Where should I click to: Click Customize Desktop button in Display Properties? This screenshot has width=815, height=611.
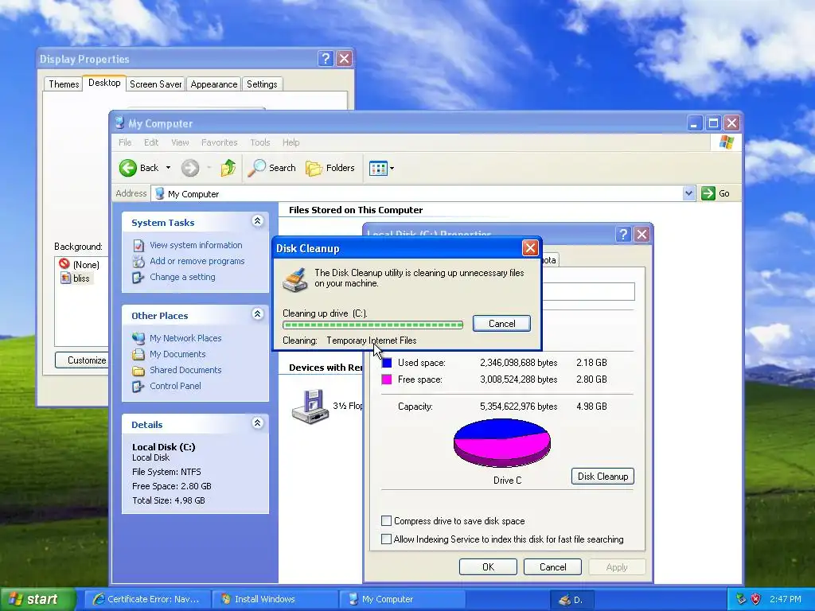(82, 360)
